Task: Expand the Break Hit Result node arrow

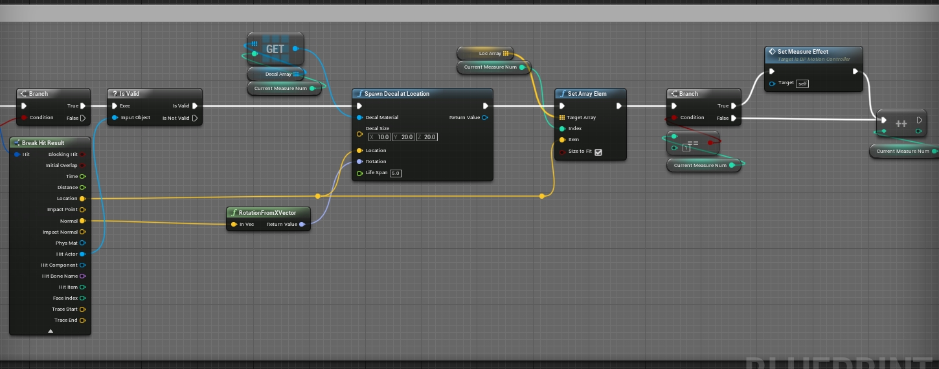Action: coord(51,331)
